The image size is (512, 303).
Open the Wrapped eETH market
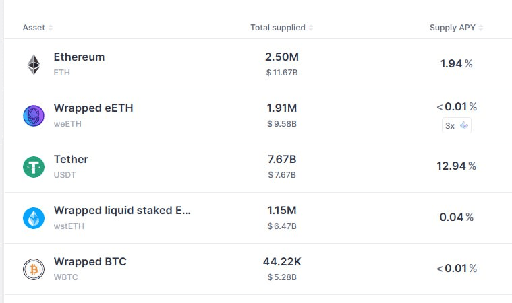click(x=258, y=116)
